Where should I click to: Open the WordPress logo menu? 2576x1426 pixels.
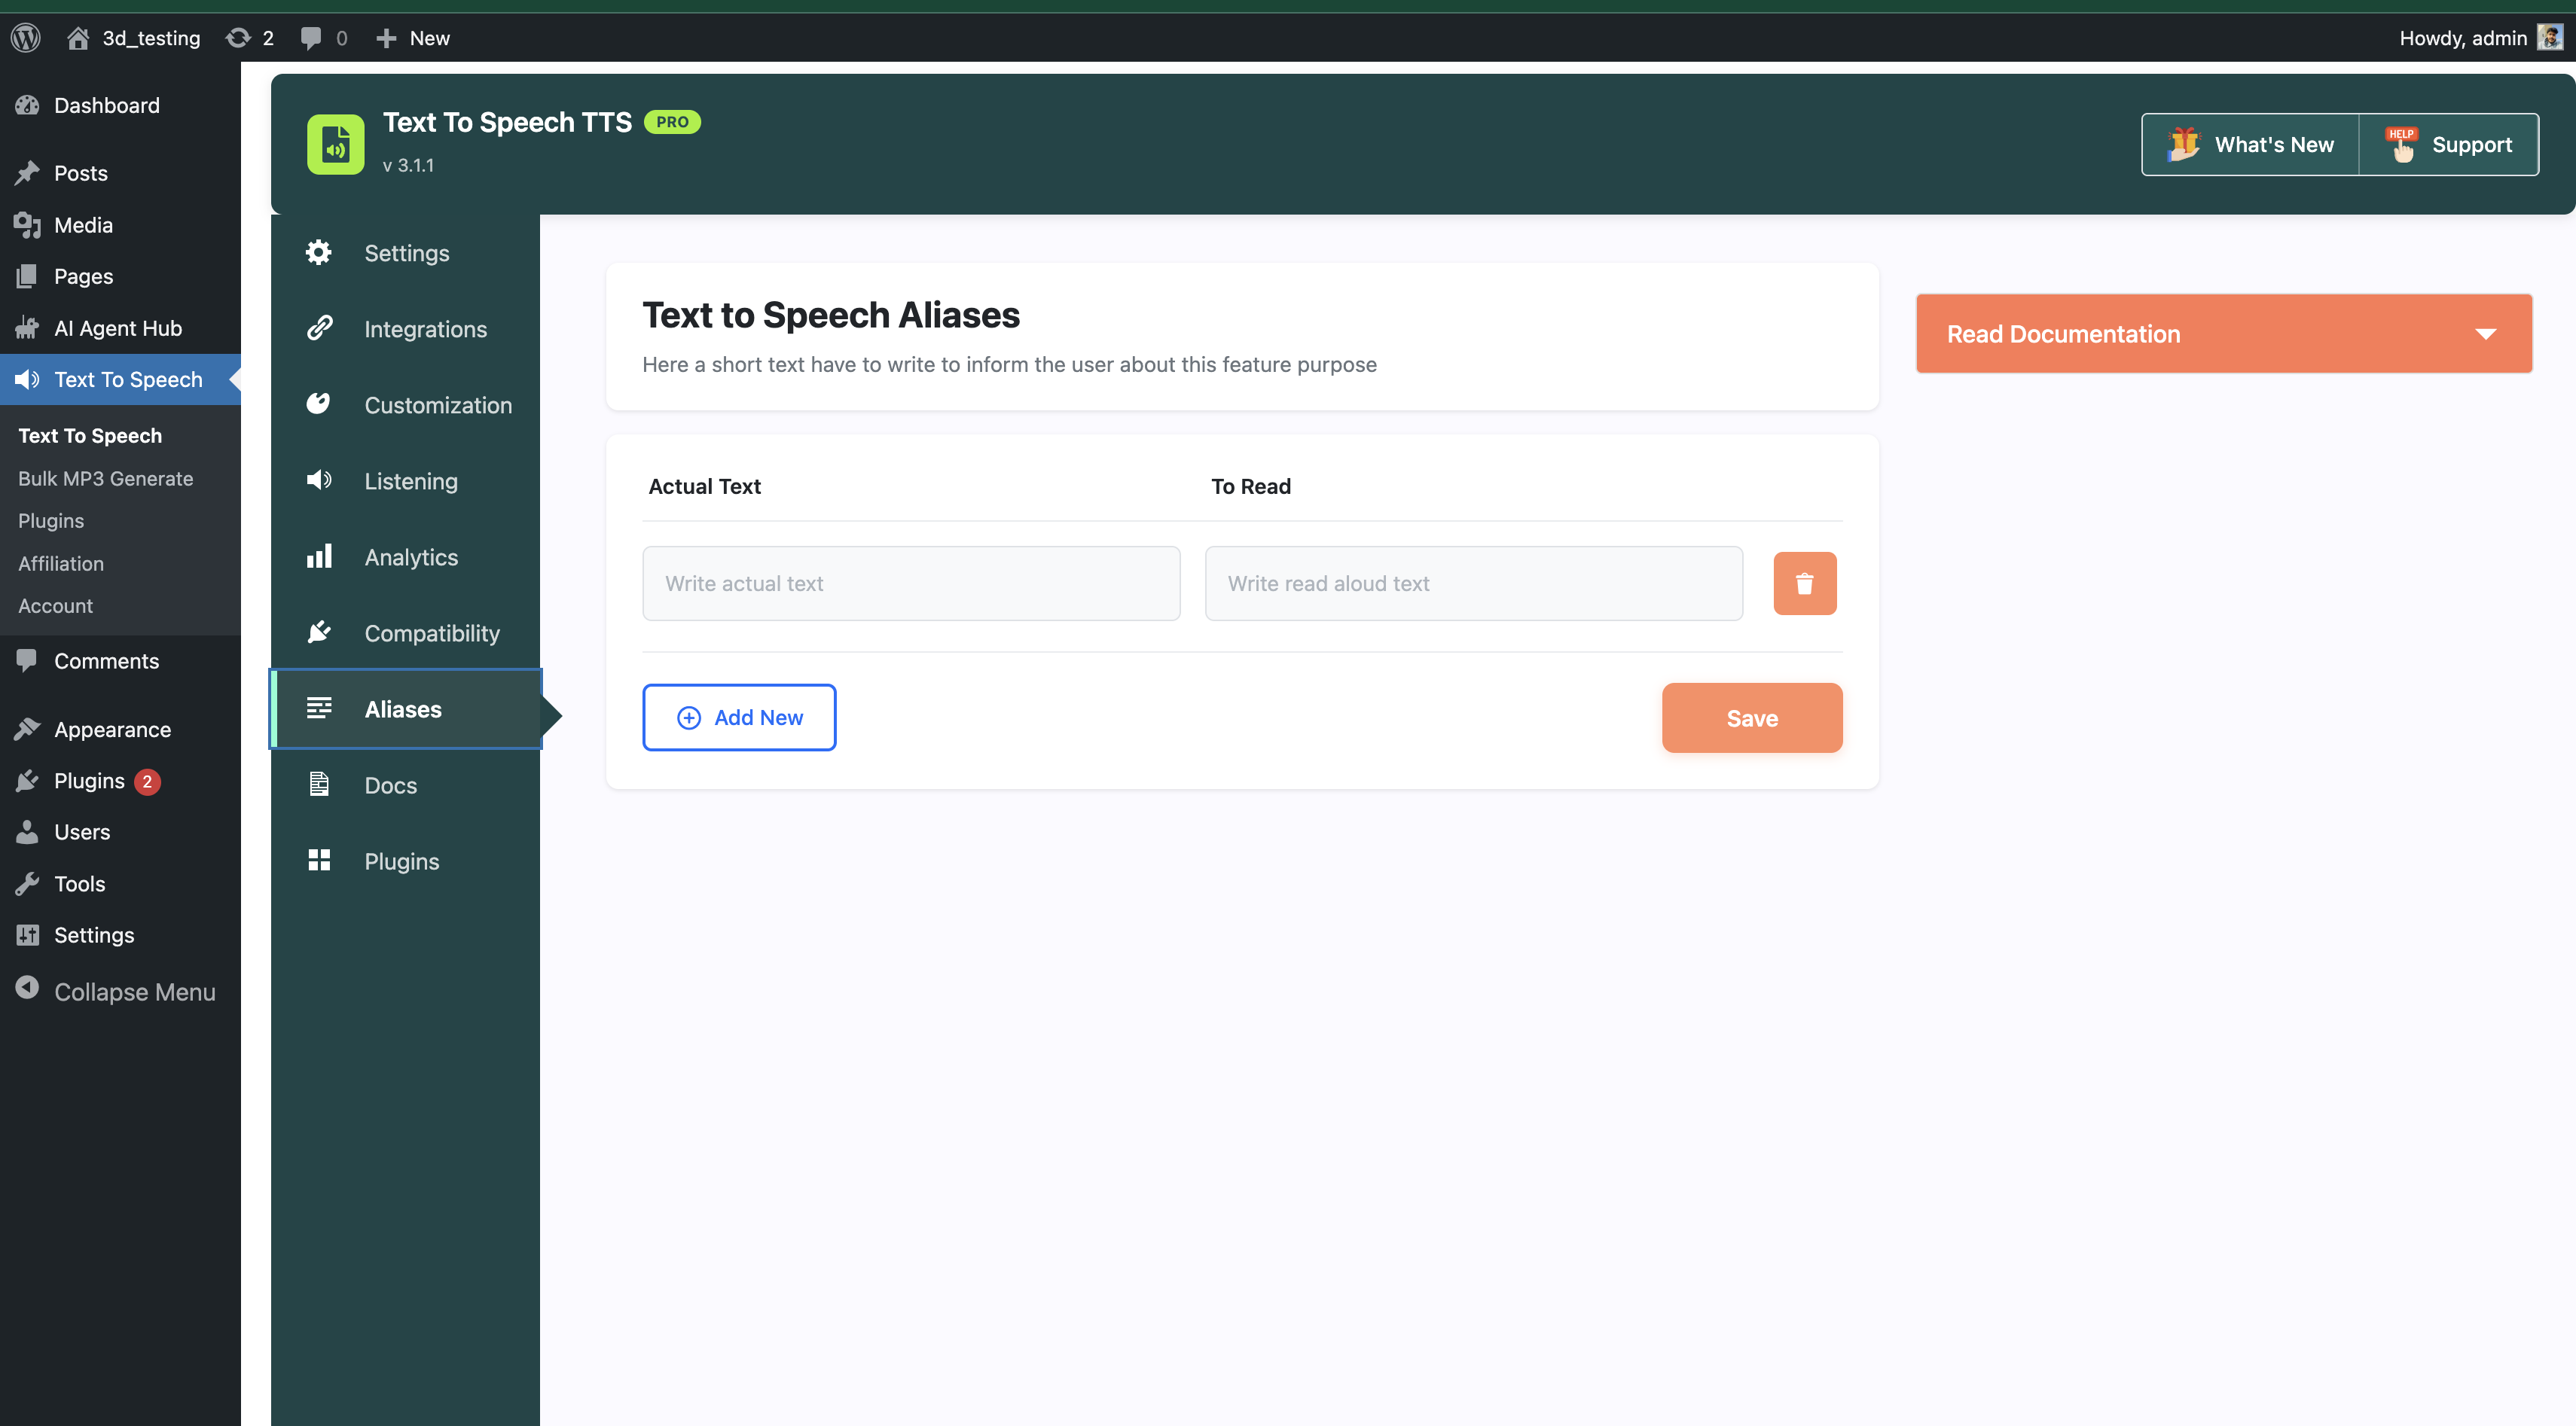coord(25,37)
